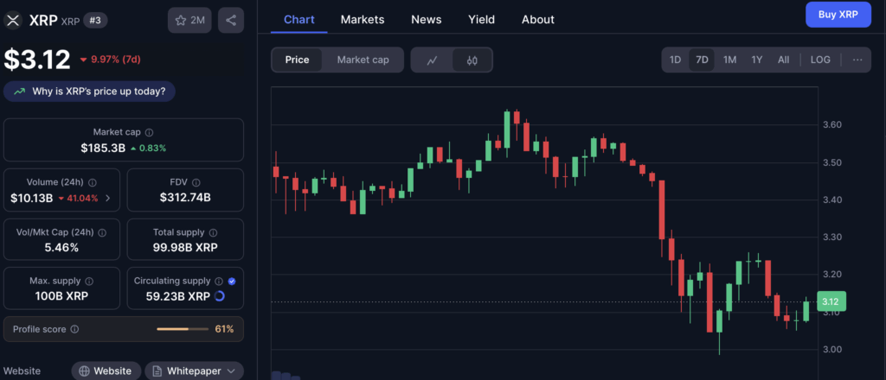Open the Markets tab
The image size is (886, 380).
point(363,20)
